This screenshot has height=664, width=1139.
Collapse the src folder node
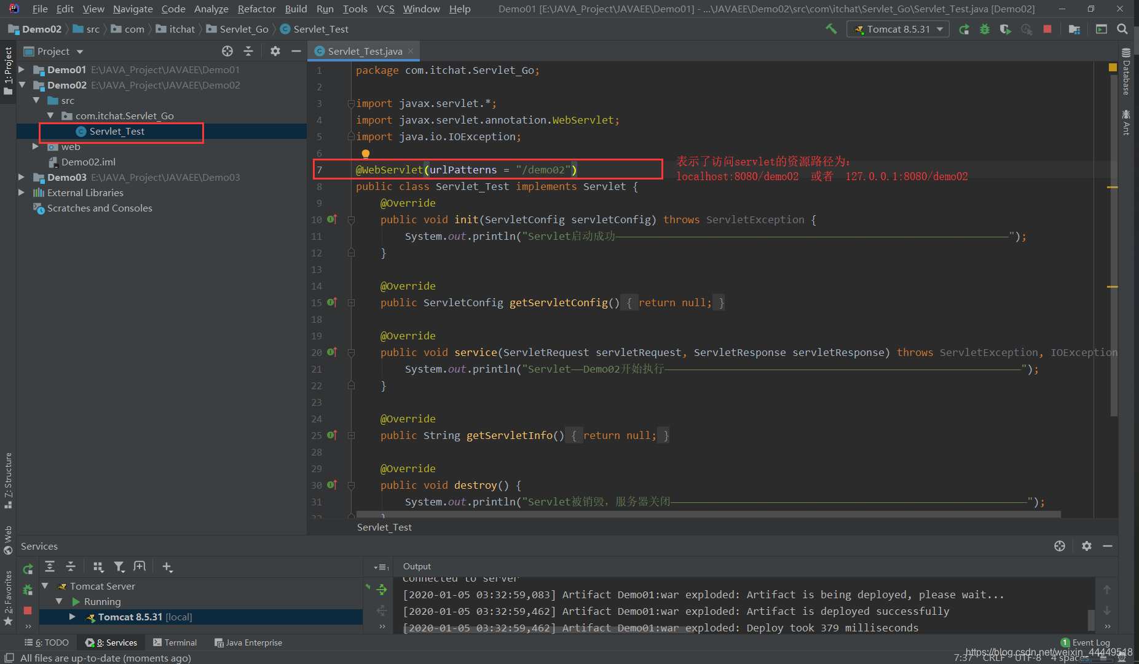(x=36, y=100)
